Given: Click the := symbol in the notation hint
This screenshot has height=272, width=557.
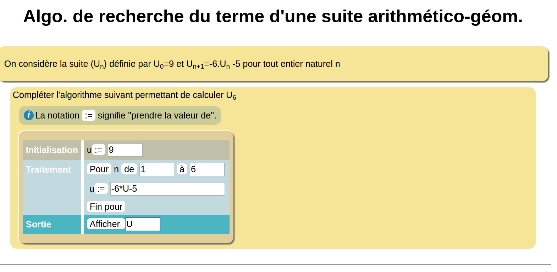Looking at the screenshot, I should [89, 116].
